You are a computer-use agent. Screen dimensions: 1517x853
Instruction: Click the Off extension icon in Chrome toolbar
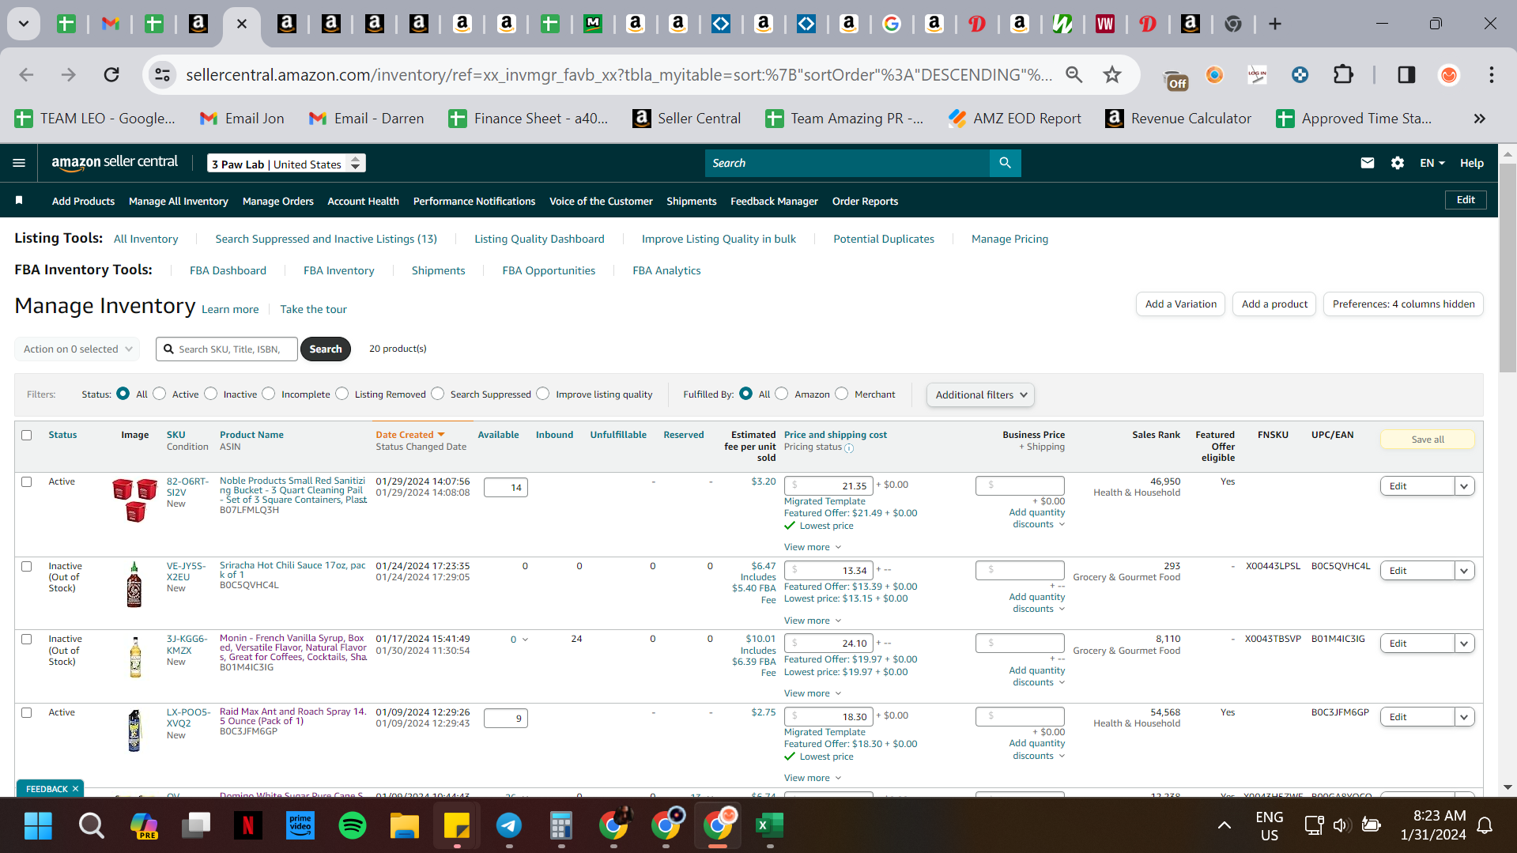click(1175, 77)
